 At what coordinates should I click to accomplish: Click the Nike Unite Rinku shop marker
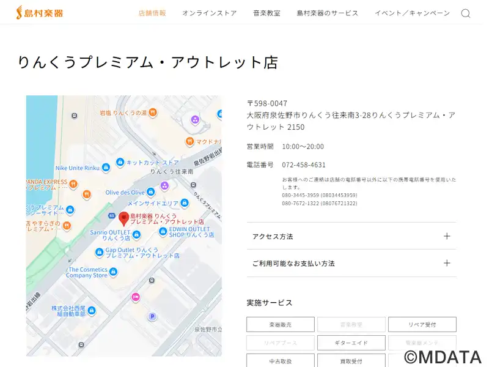[106, 168]
